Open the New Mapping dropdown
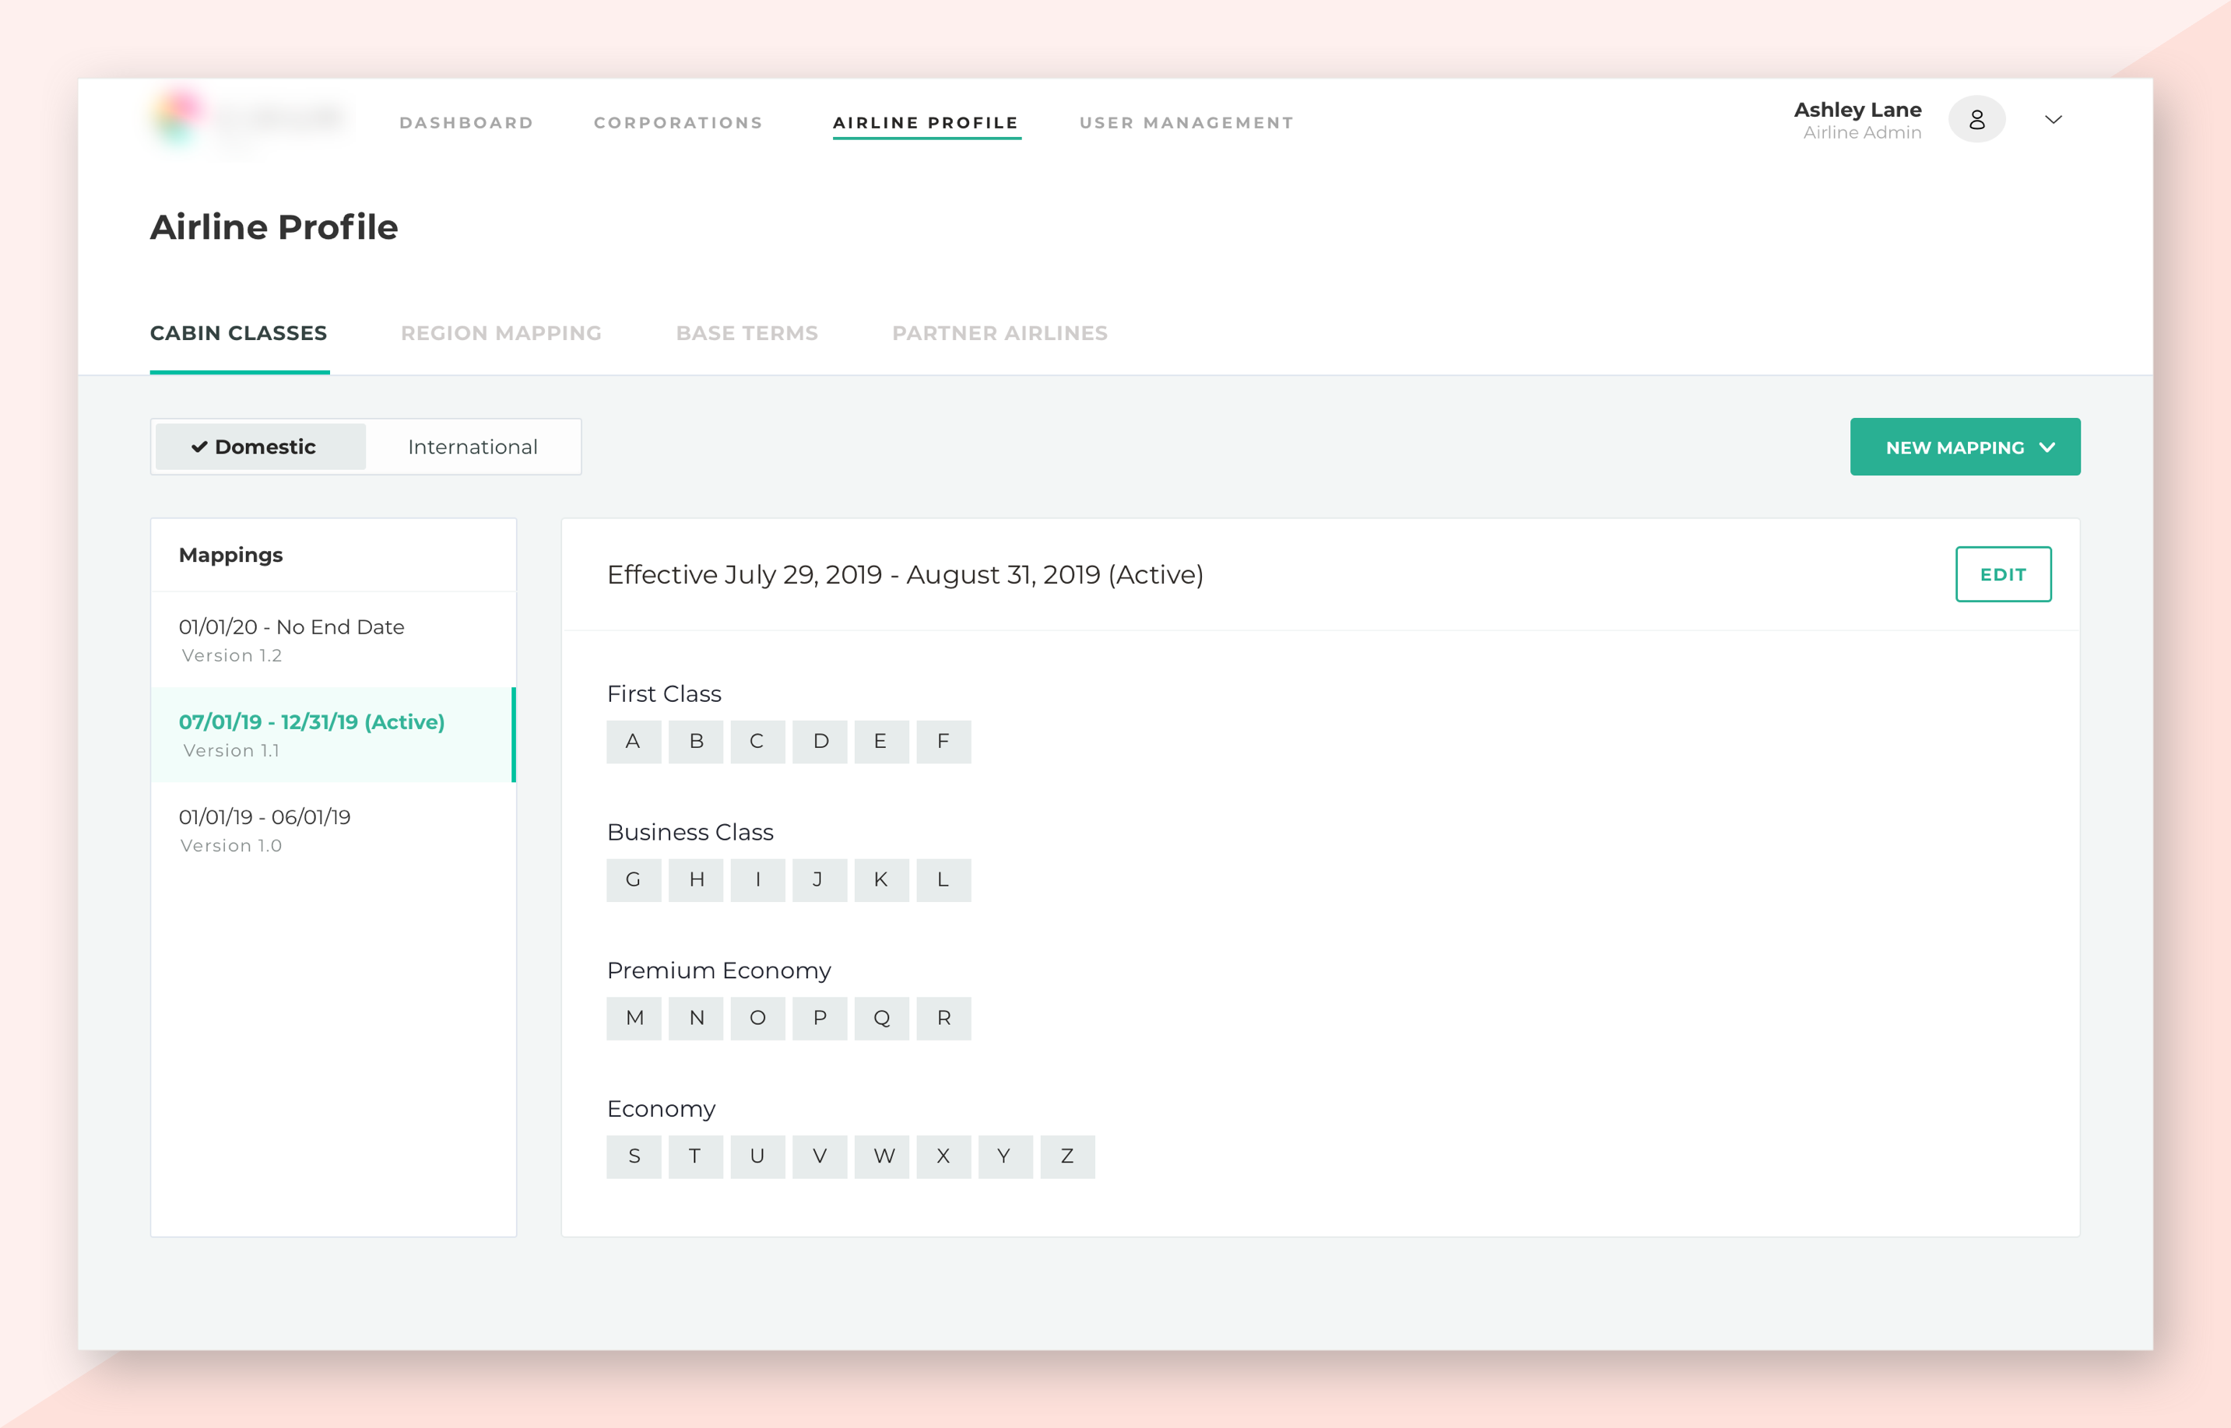Image resolution: width=2231 pixels, height=1428 pixels. (1964, 447)
